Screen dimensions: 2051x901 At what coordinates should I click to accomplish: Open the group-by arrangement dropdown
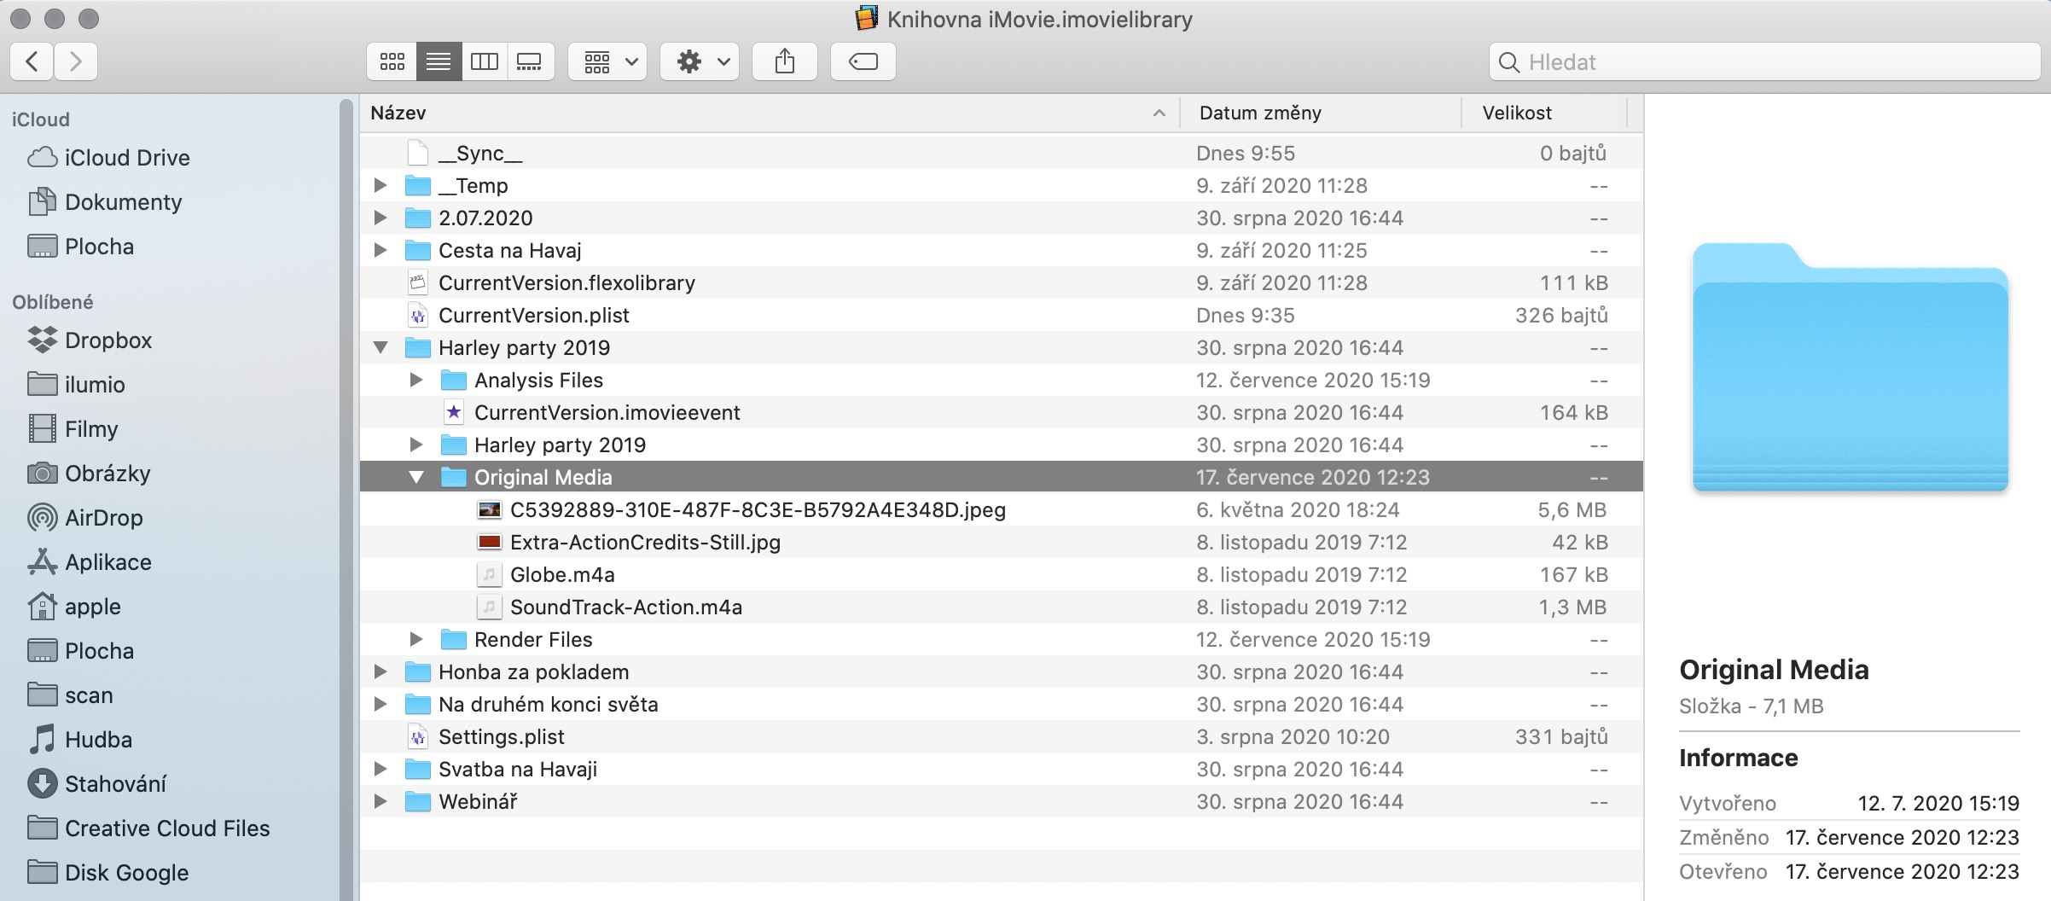(607, 61)
